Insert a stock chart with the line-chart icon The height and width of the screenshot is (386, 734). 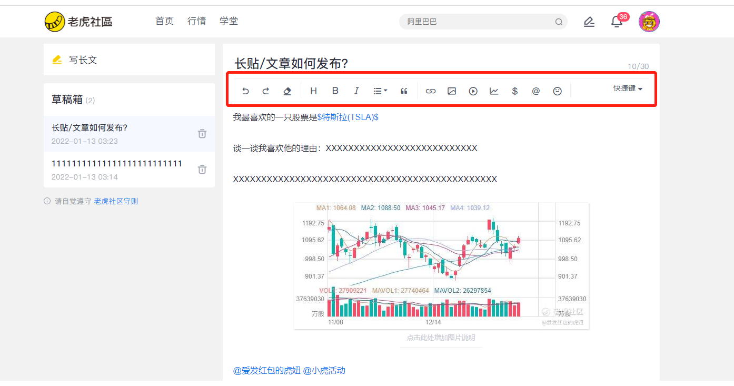point(494,91)
